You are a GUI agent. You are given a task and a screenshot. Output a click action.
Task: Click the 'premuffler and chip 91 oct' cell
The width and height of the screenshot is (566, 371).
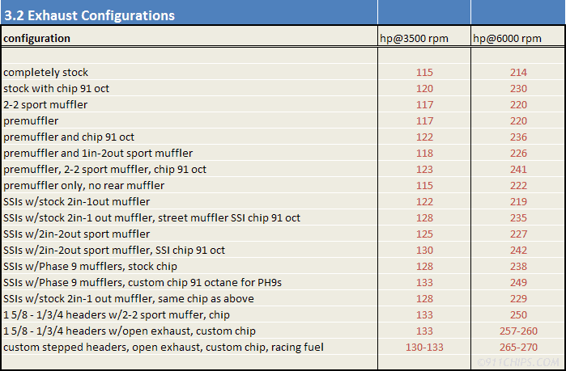(69, 137)
